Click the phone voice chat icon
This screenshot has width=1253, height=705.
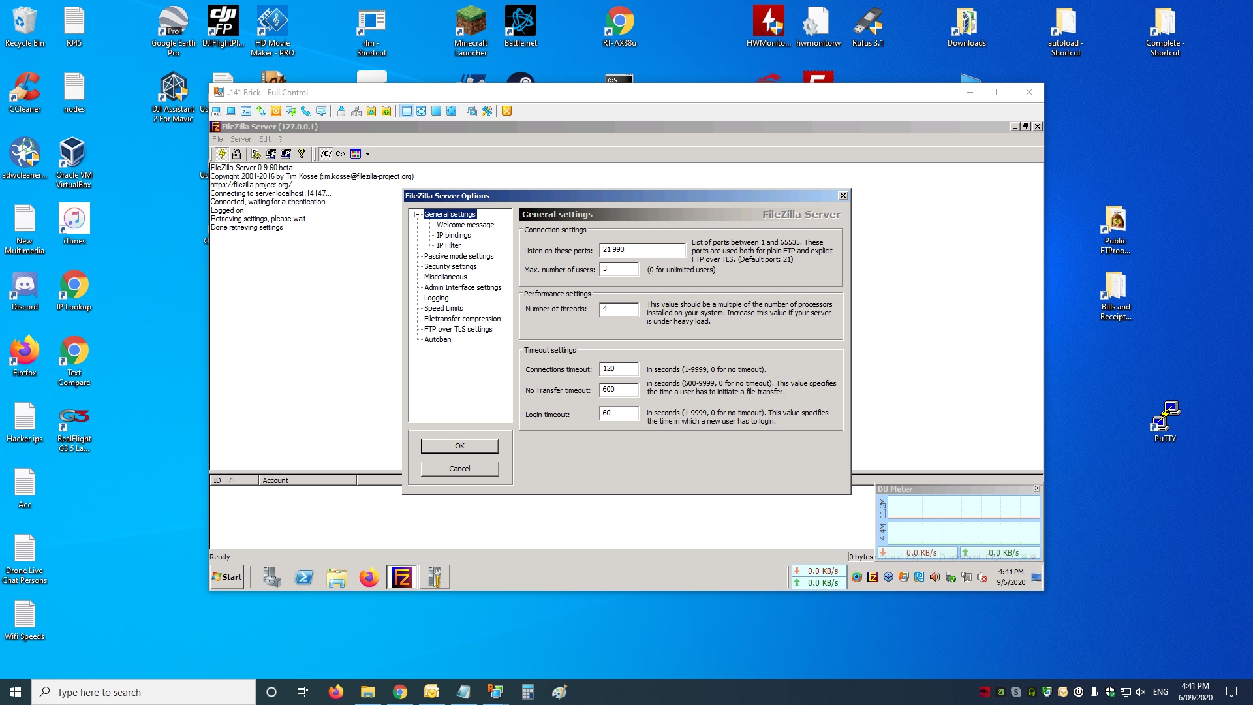click(306, 111)
